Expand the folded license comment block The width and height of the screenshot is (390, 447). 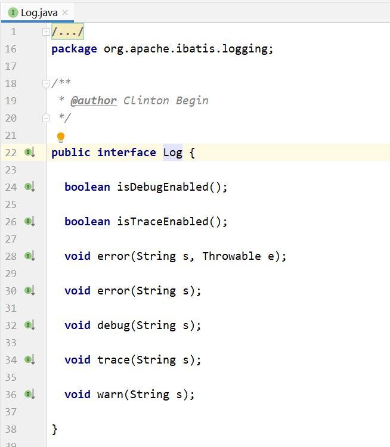(x=47, y=32)
